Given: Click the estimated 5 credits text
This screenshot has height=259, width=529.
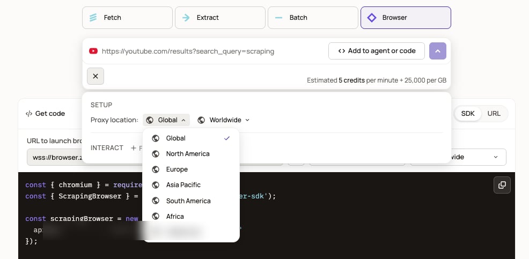Looking at the screenshot, I should point(377,80).
